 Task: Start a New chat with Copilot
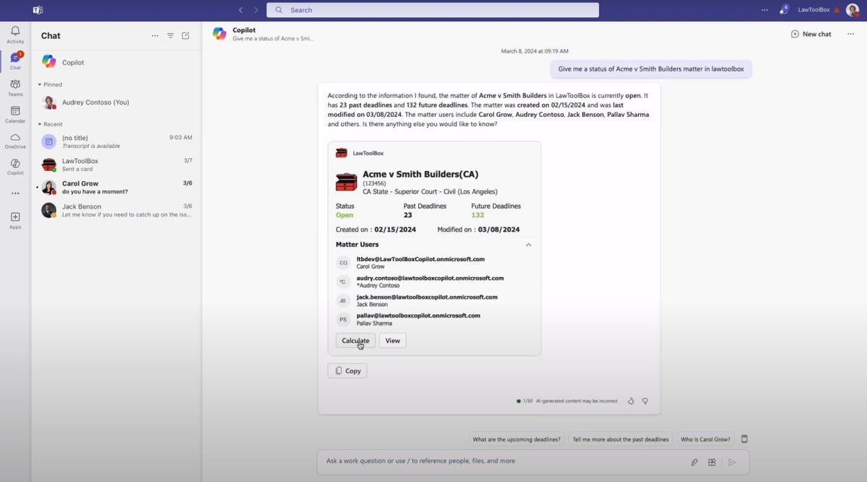(811, 34)
